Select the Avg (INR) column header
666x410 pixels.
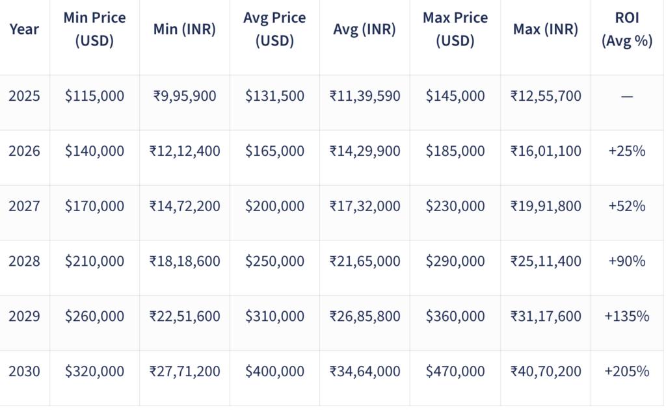click(365, 29)
